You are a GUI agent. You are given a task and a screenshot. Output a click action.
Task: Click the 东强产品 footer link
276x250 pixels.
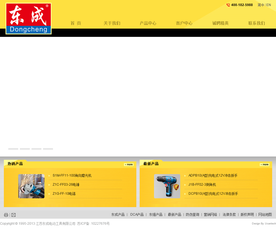tap(156, 215)
